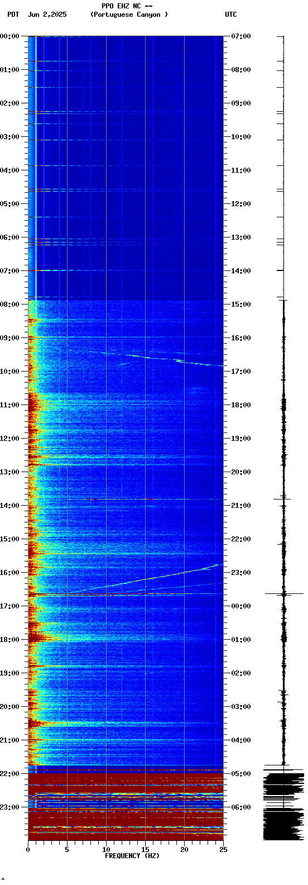Click '10:00' on the PDT time axis
308x885 pixels.
10,372
